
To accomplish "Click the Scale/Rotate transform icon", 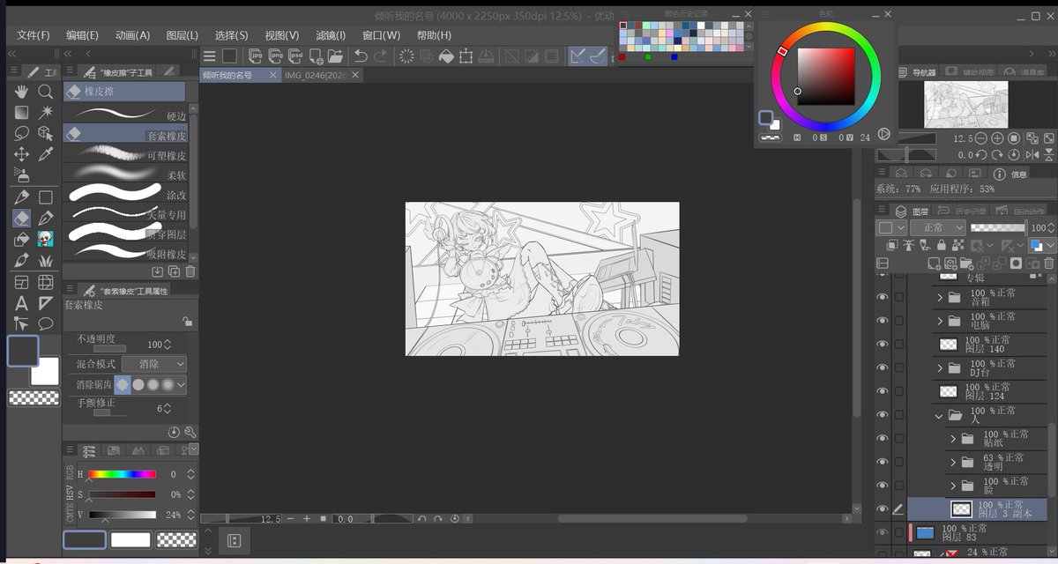I will (x=466, y=56).
